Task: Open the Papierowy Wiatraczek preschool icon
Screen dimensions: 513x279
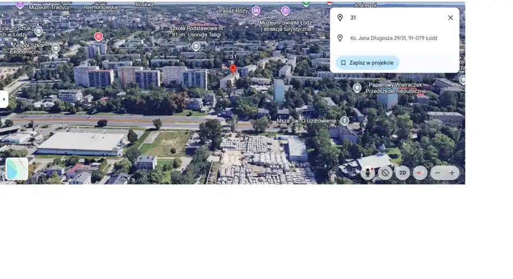Action: point(357,87)
